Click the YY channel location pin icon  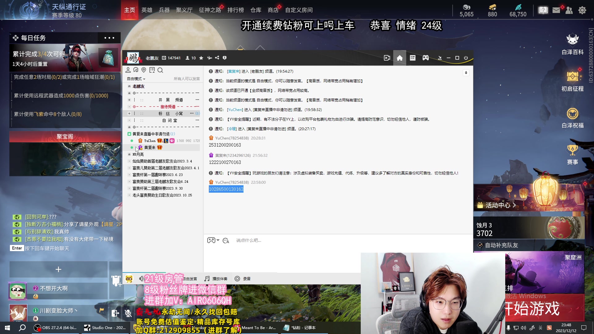coord(144,70)
